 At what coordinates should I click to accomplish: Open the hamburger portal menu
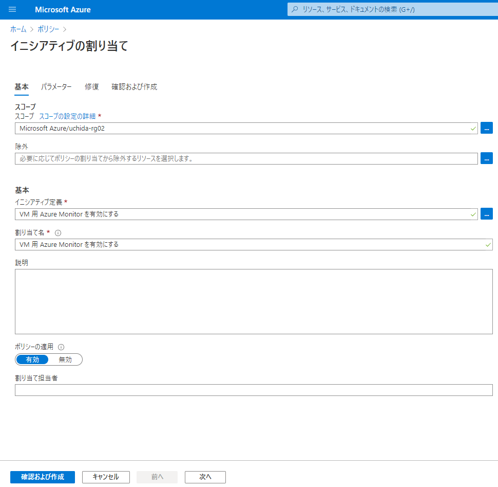click(x=12, y=10)
